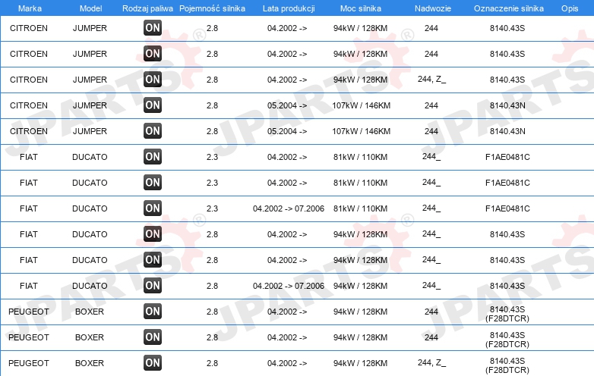The image size is (594, 376).
Task: Click the Marka column header
Action: pos(30,8)
